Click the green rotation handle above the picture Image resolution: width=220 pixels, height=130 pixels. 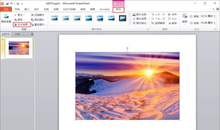[x=127, y=48]
